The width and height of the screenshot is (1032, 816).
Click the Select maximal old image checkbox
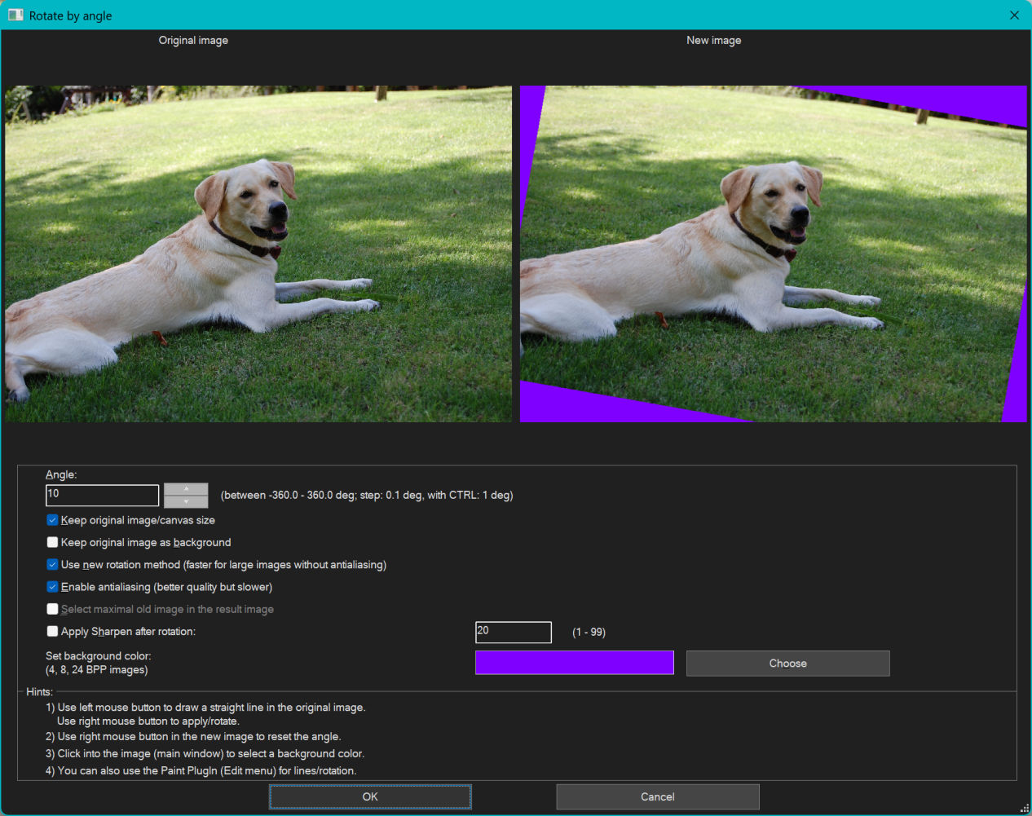point(52,609)
